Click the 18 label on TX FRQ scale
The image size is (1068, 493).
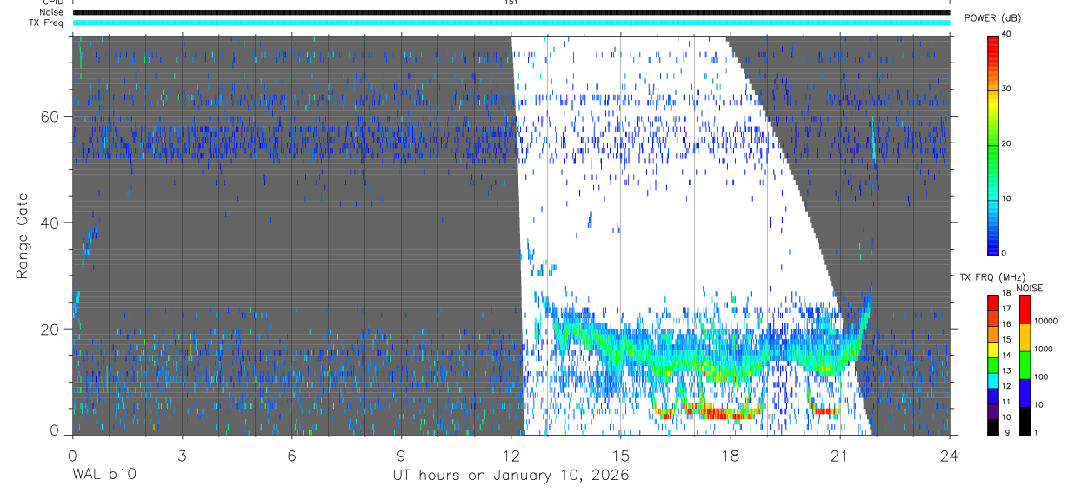coord(1005,295)
